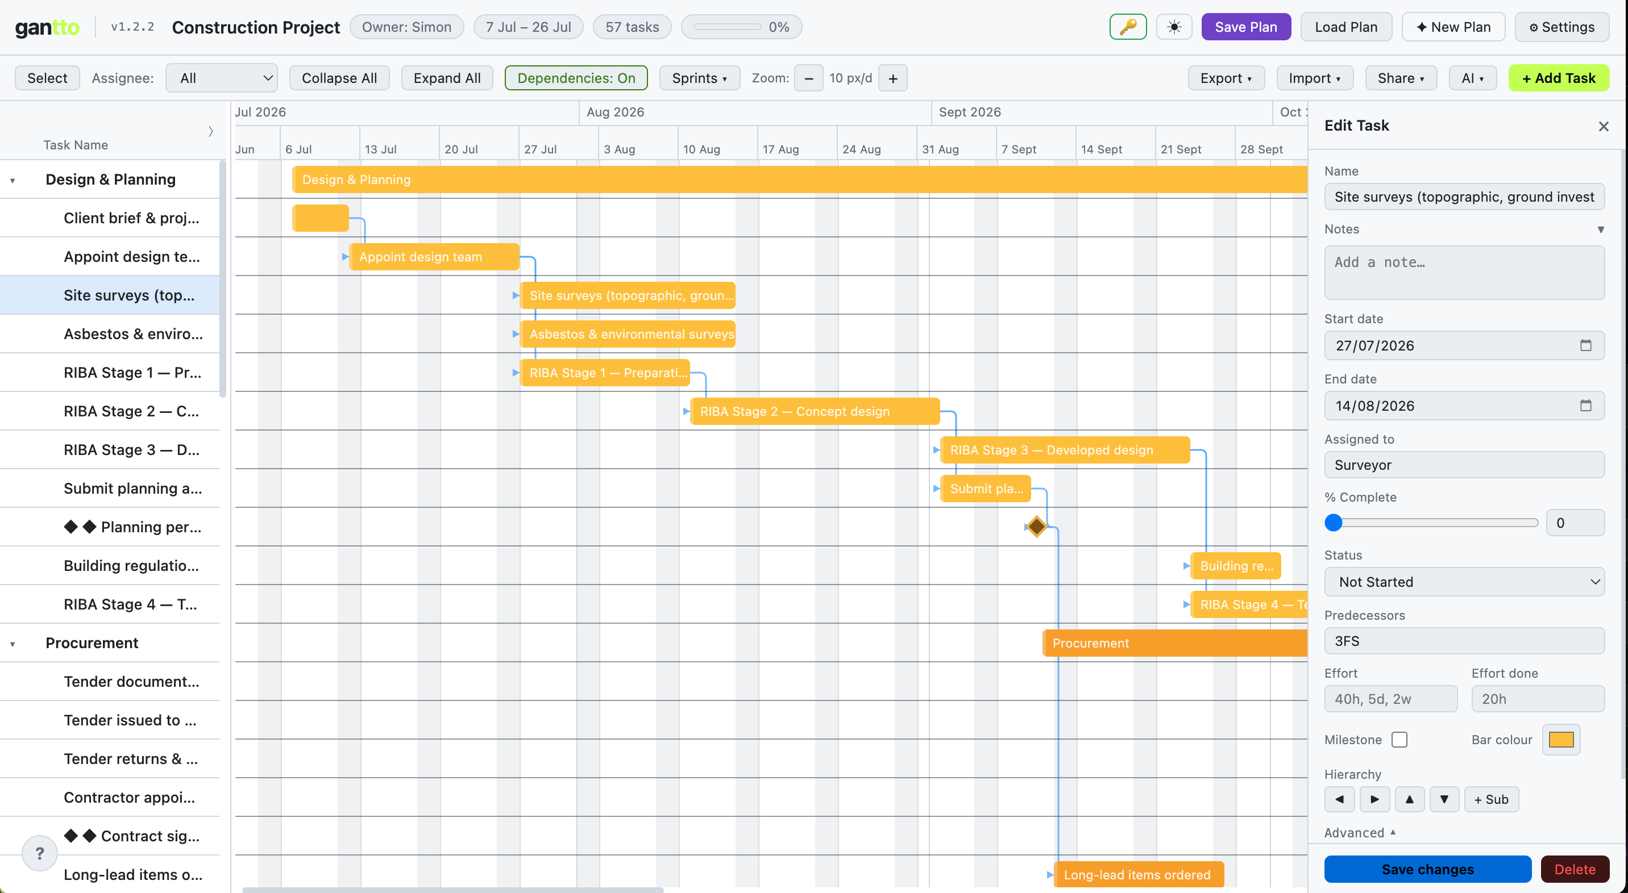Click the % Complete slider handle

point(1334,522)
